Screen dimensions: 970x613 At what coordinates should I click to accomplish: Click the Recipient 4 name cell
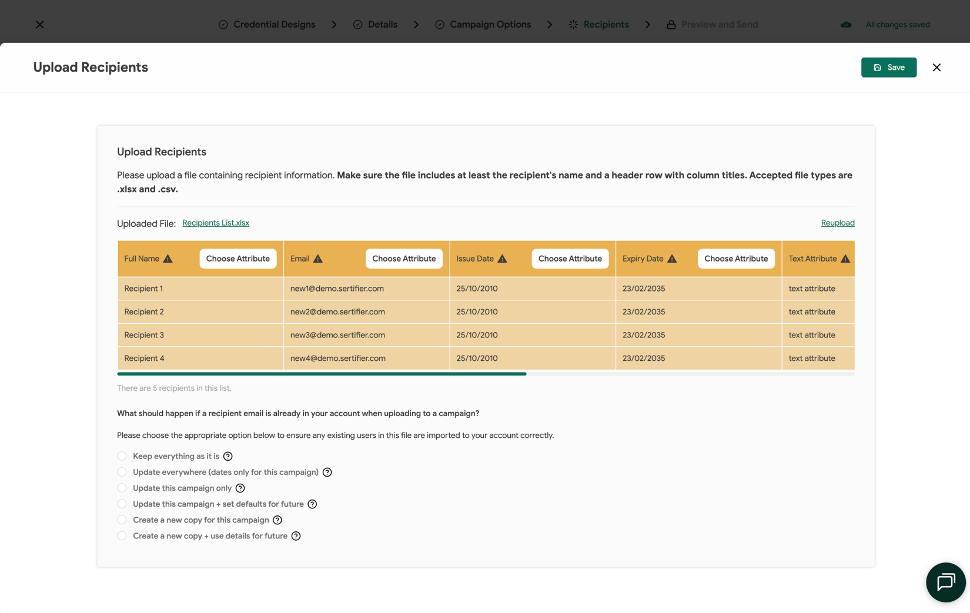click(200, 358)
